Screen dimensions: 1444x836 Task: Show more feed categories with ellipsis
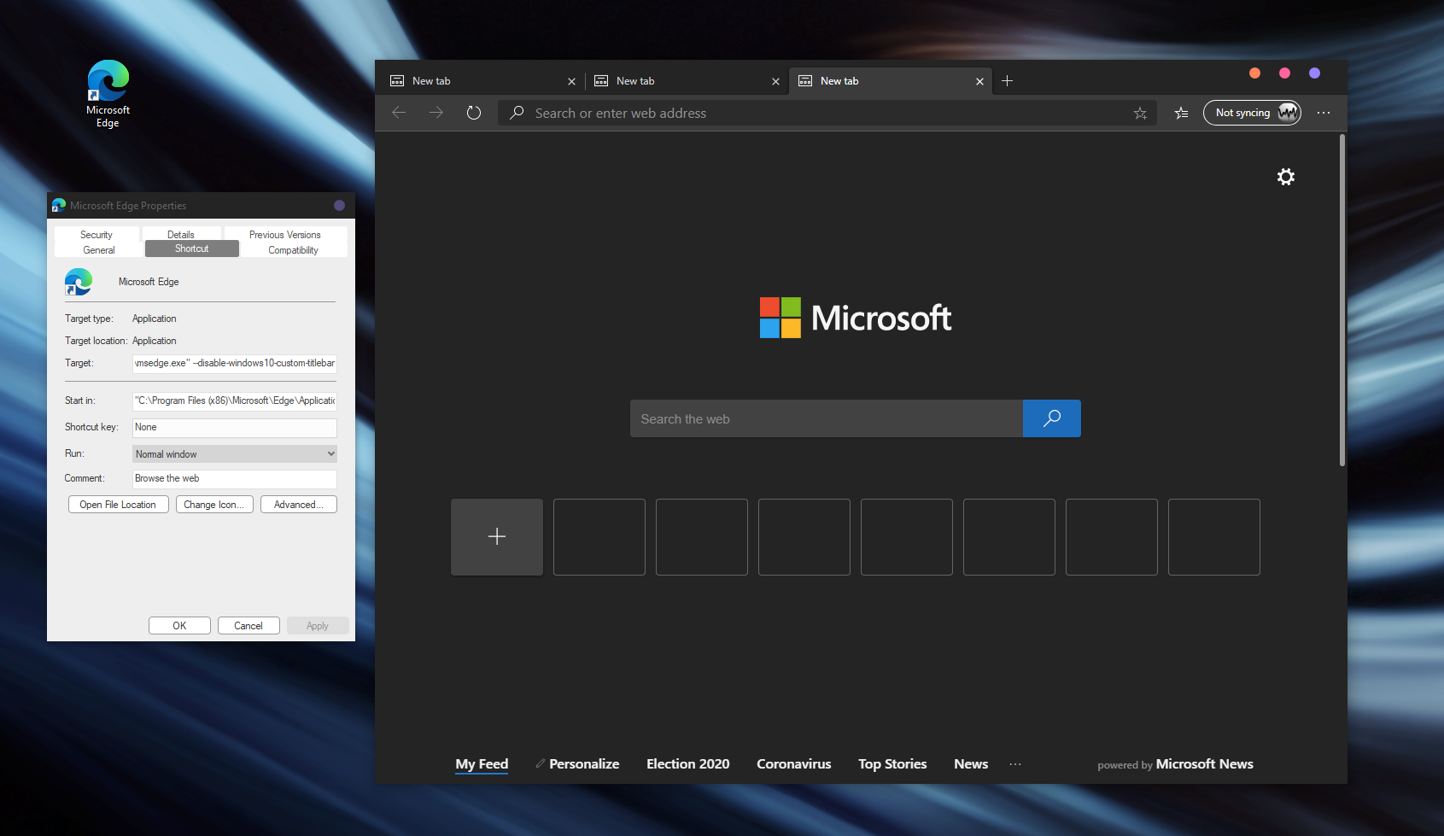click(1014, 764)
